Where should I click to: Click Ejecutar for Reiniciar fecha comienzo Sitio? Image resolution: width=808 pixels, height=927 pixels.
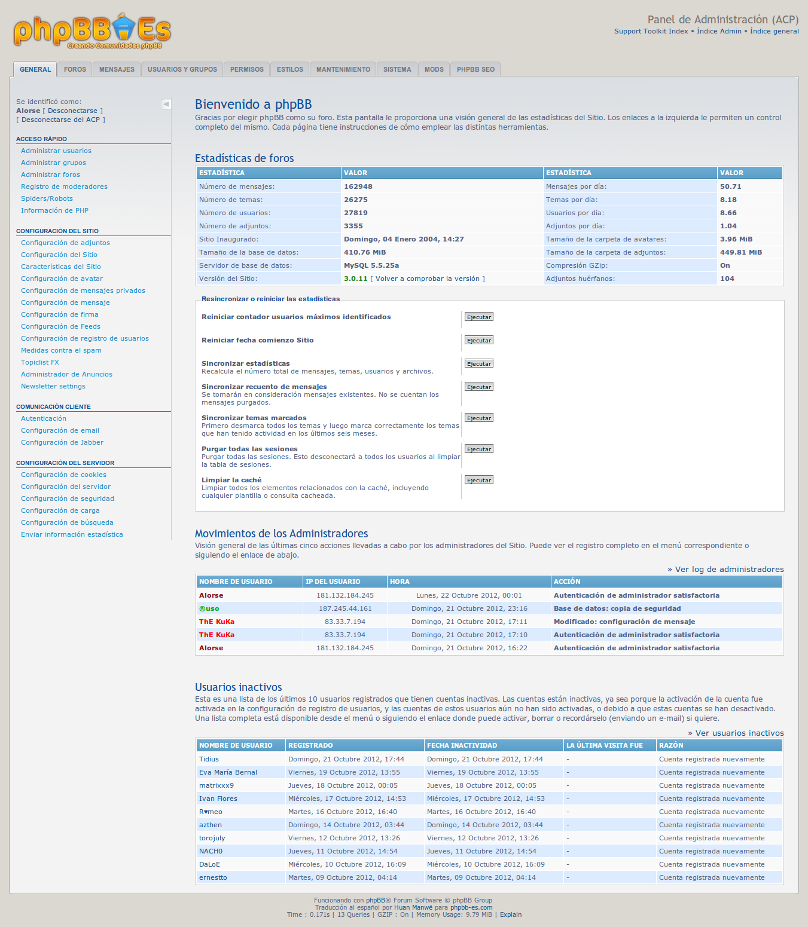point(478,340)
